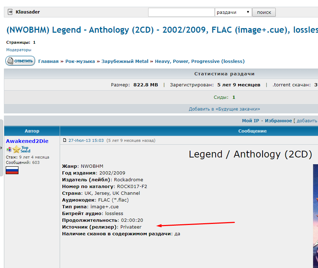Focus the search text field
Image resolution: width=318 pixels, height=268 pixels.
[181, 12]
